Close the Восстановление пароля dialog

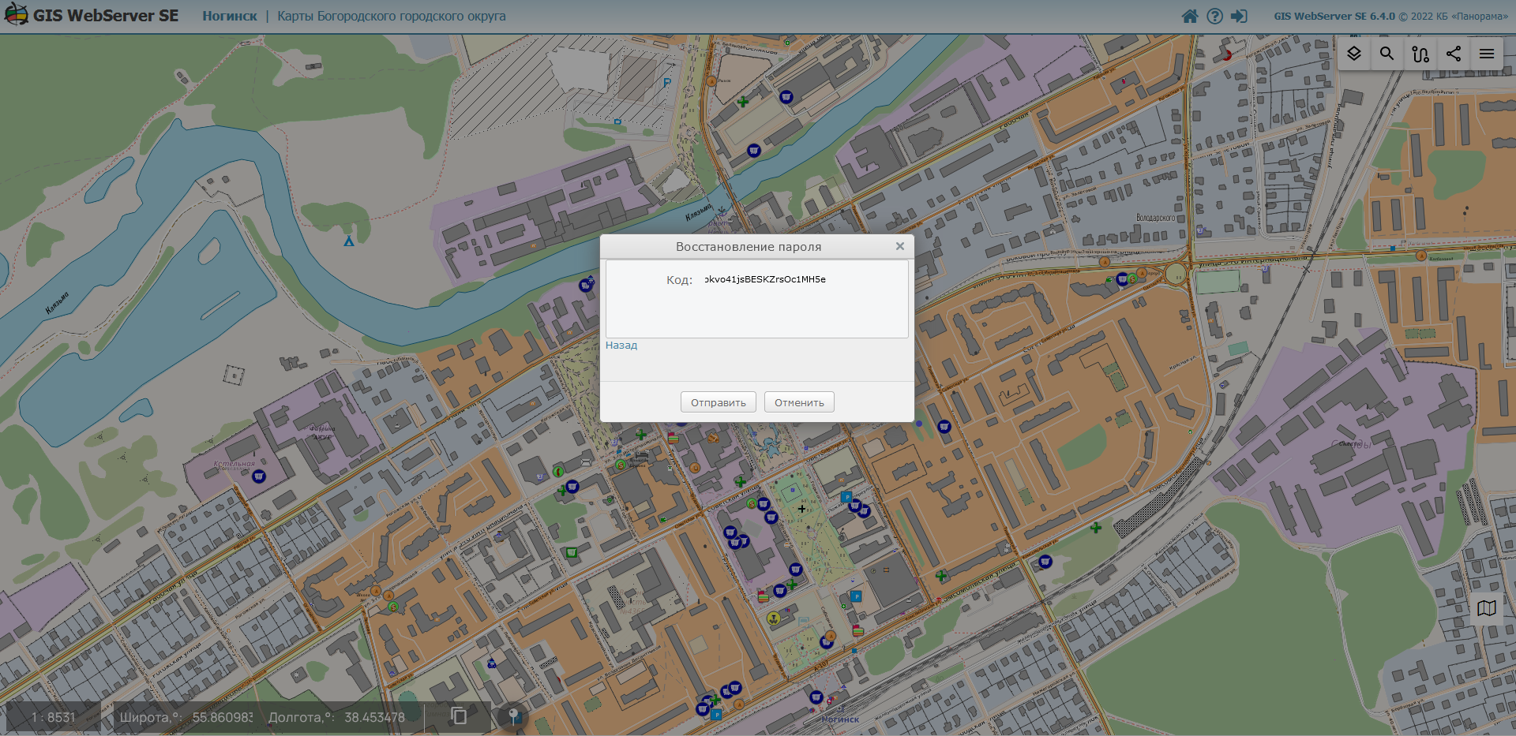[x=899, y=246]
